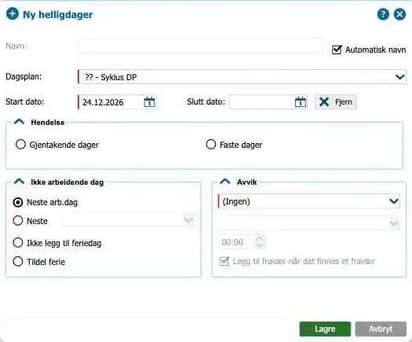Open Start dato calendar picker
Image resolution: width=412 pixels, height=342 pixels.
click(x=150, y=102)
